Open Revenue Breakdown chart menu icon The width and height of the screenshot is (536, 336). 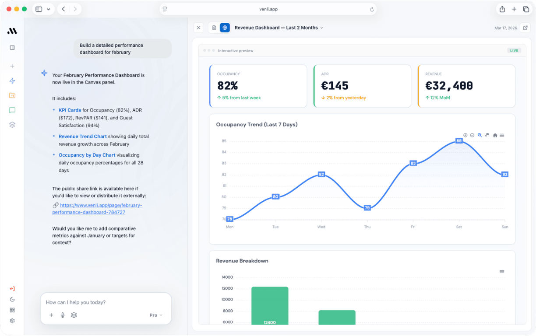(x=502, y=272)
